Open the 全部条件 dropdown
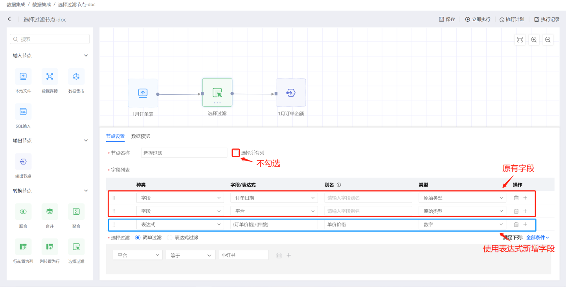 [x=537, y=238]
